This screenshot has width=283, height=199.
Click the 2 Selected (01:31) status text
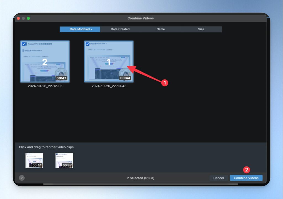pos(141,178)
